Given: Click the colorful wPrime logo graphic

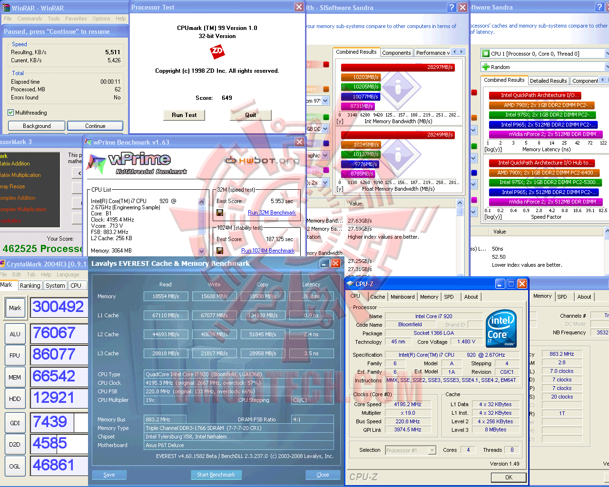Looking at the screenshot, I should point(97,163).
